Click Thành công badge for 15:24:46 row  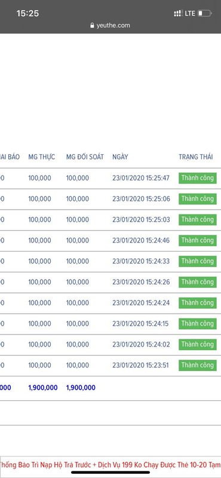click(198, 241)
